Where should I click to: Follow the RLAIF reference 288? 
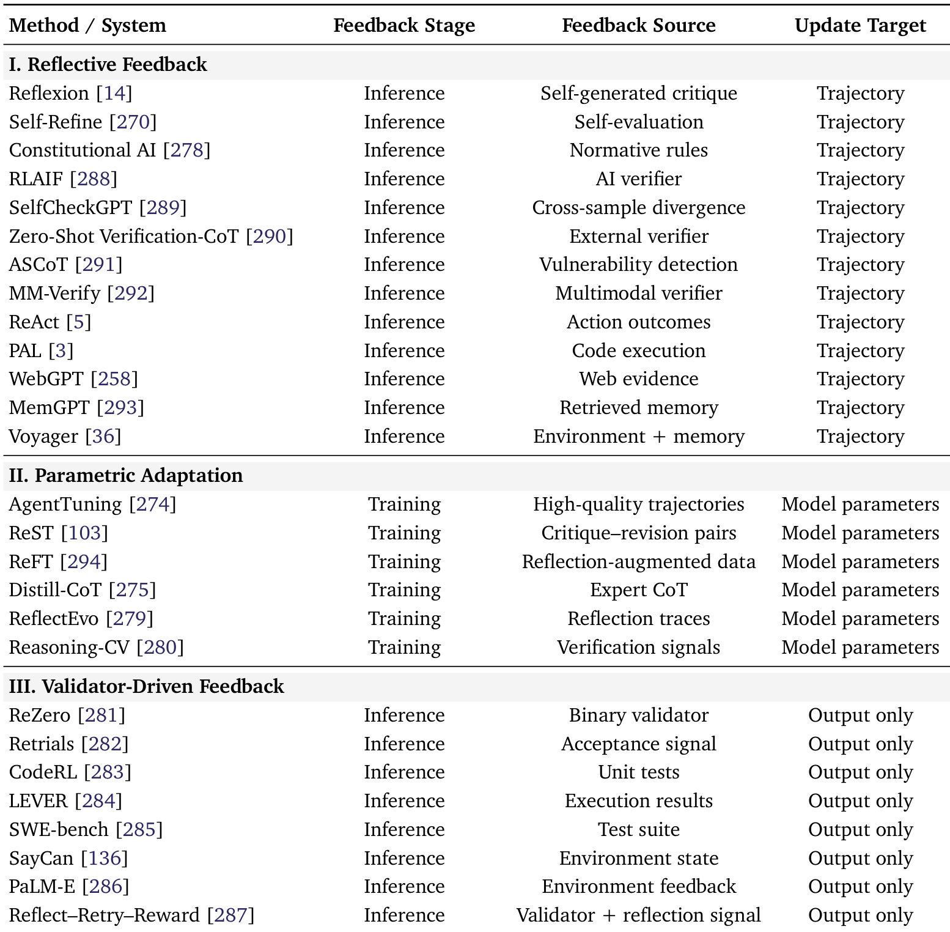point(94,179)
